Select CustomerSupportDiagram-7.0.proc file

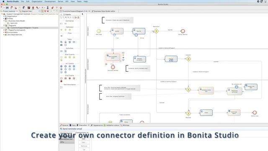pyautogui.click(x=24, y=28)
